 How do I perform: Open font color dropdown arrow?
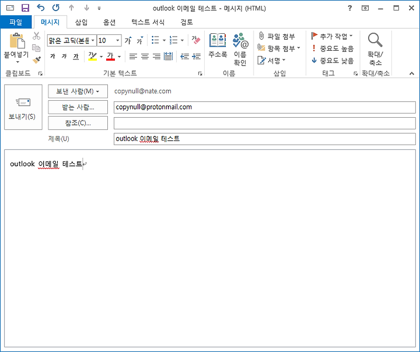[119, 57]
